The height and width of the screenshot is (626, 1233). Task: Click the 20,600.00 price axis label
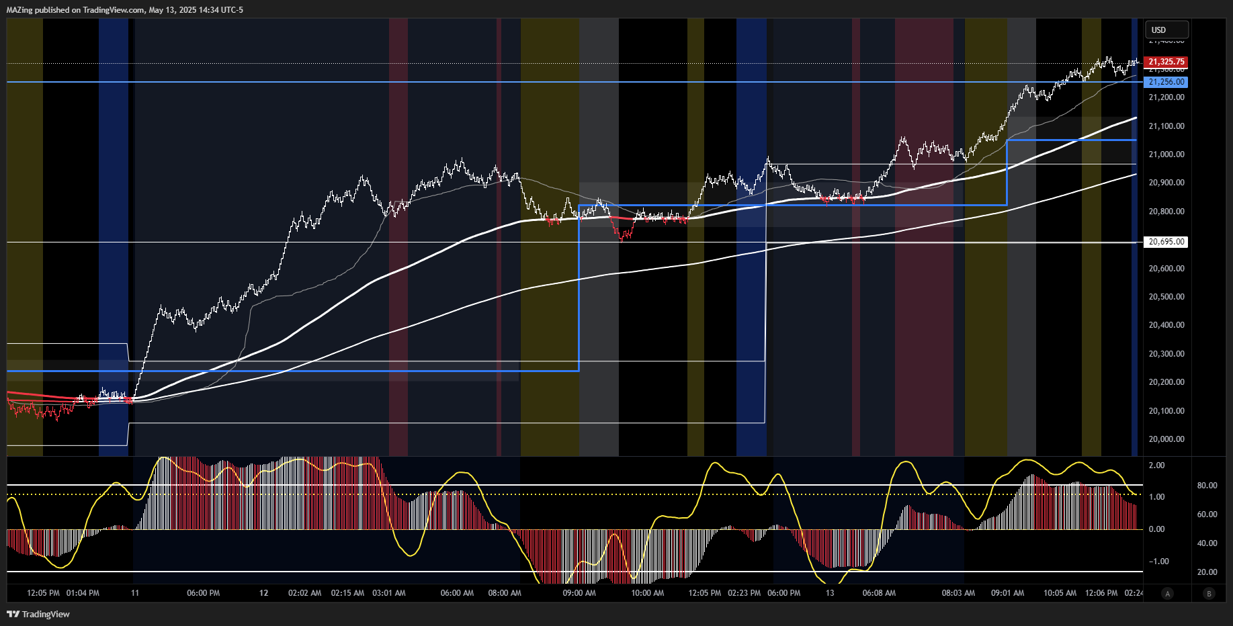point(1166,269)
